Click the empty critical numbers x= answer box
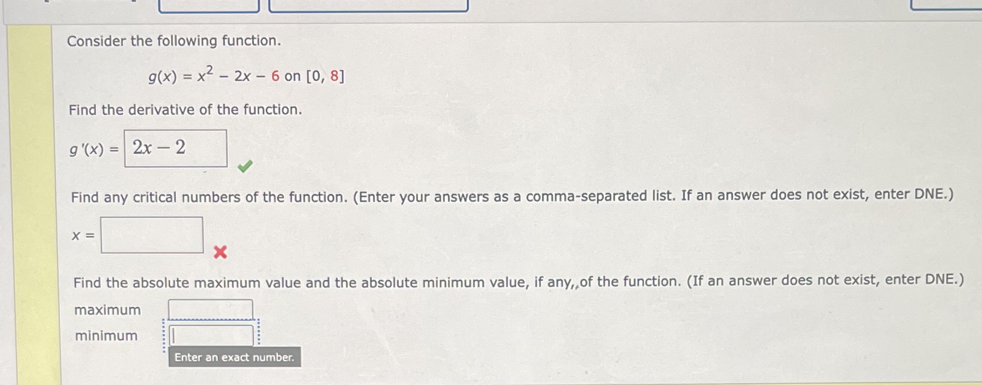 (151, 234)
